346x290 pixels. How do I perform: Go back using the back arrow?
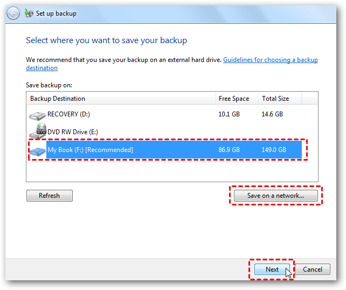tap(13, 13)
